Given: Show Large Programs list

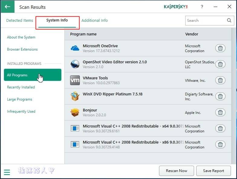Looking at the screenshot, I should coord(19,99).
